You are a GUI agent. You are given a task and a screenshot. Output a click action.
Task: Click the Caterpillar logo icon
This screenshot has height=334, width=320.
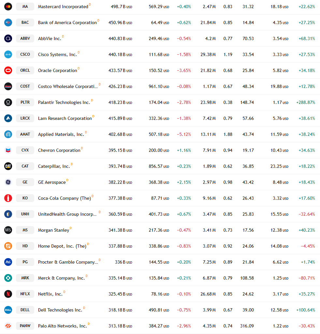point(8,167)
